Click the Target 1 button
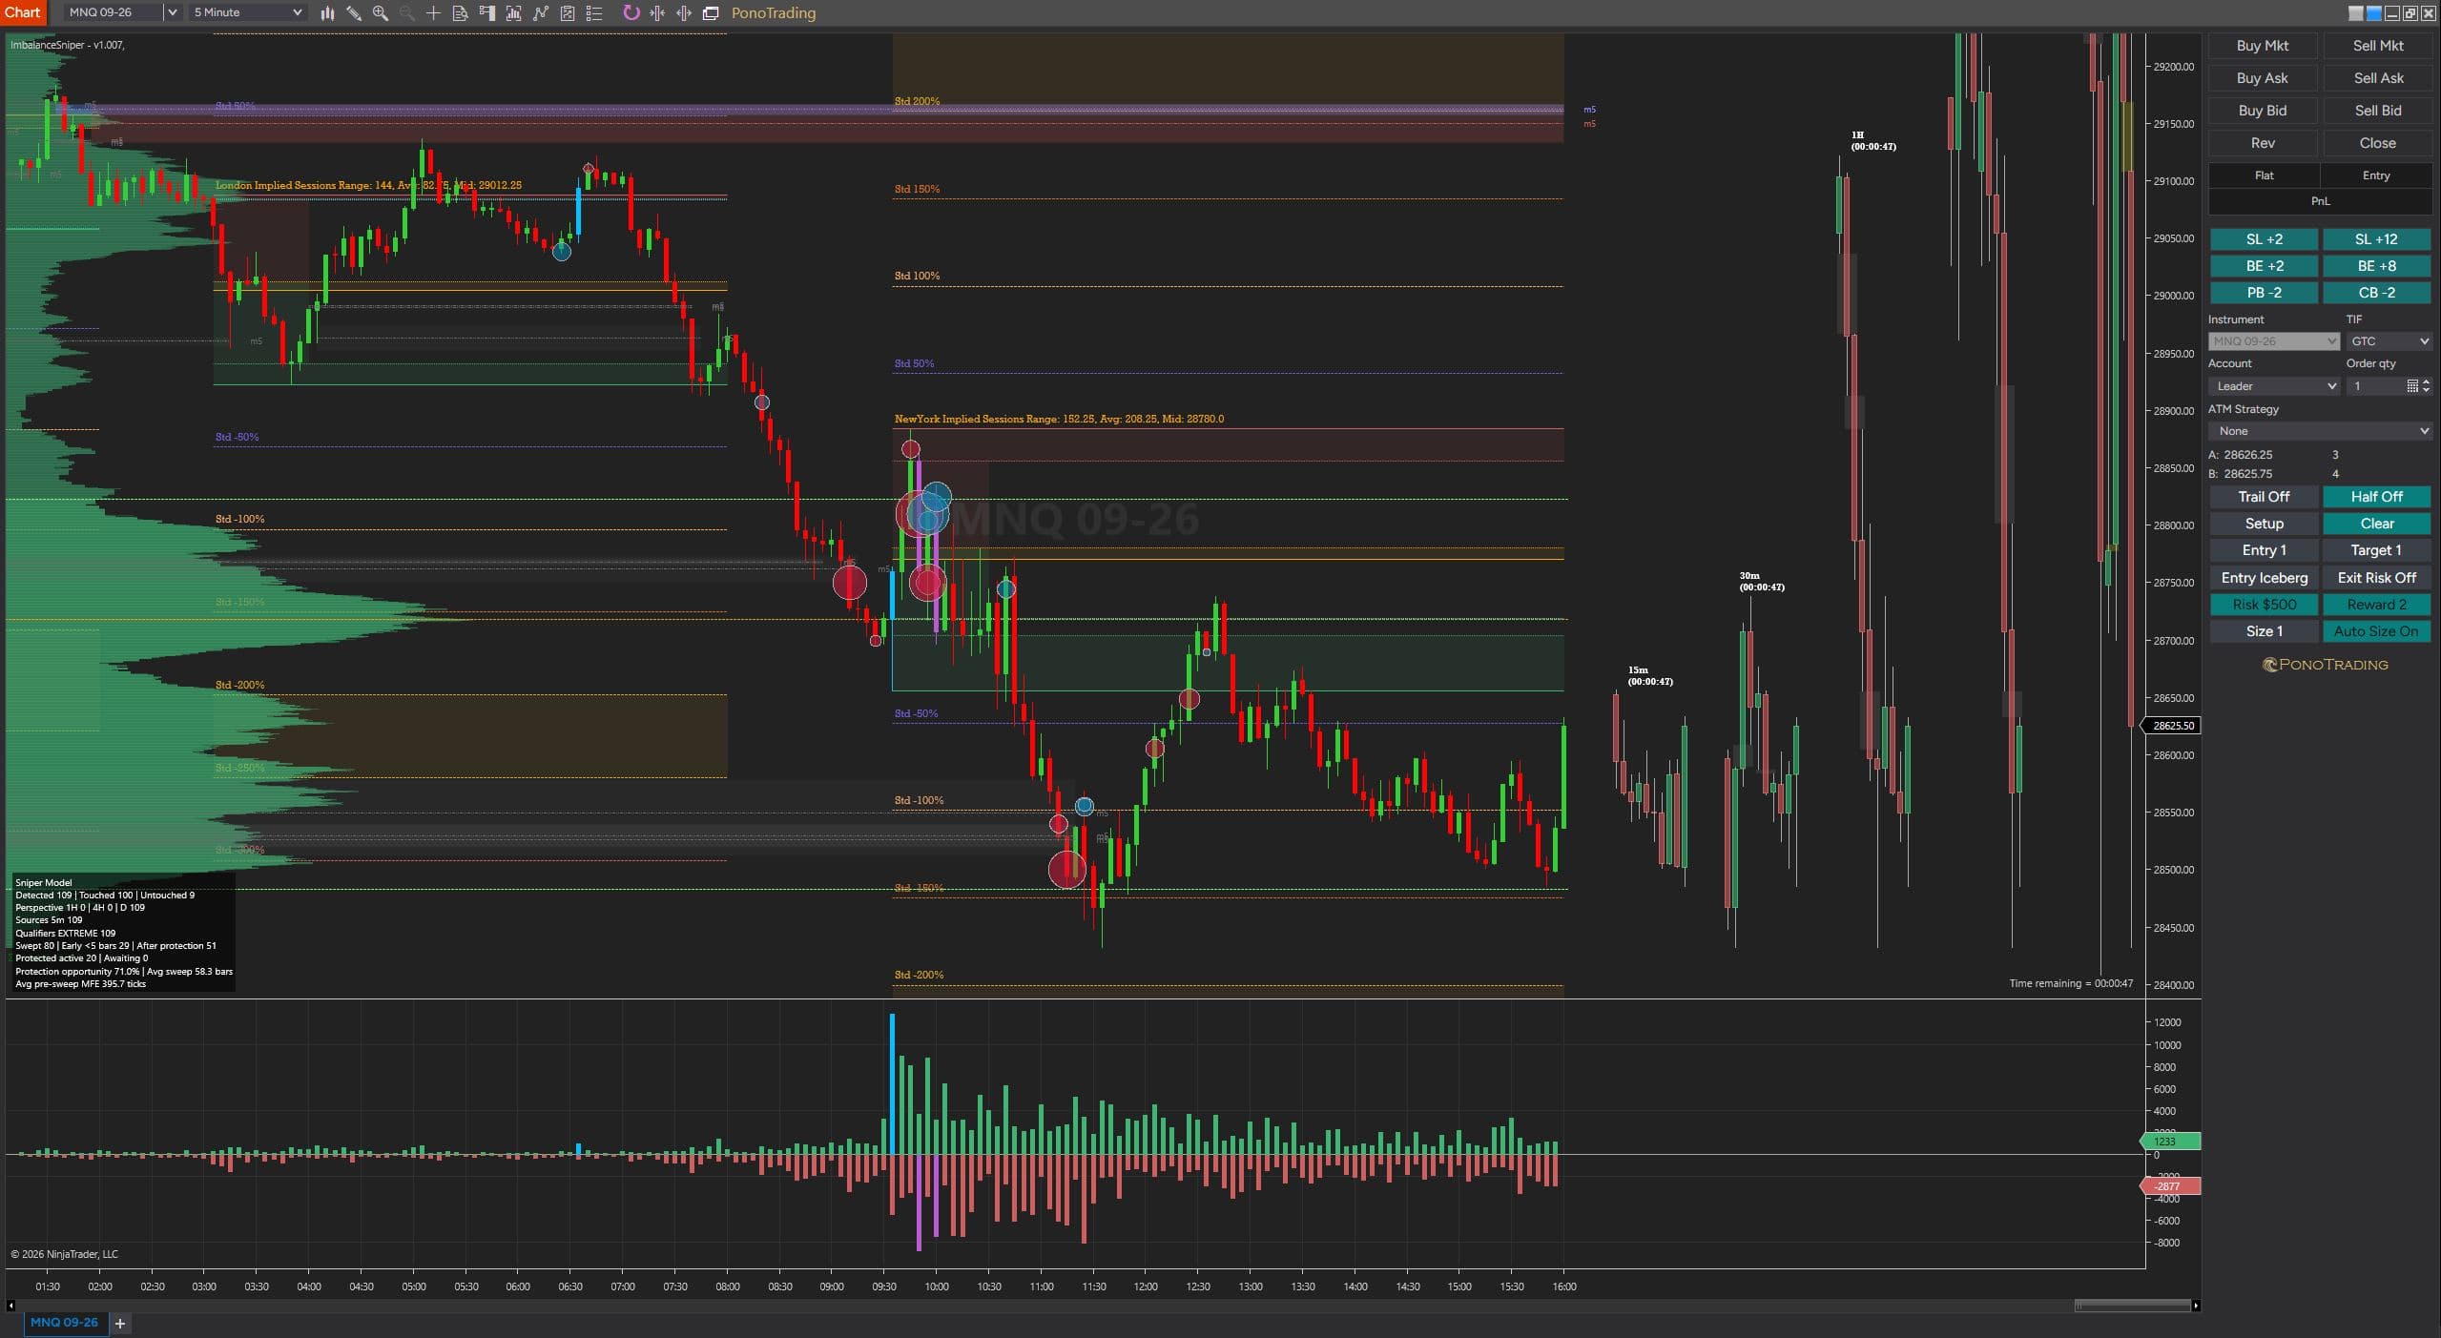The height and width of the screenshot is (1338, 2441). (x=2376, y=550)
